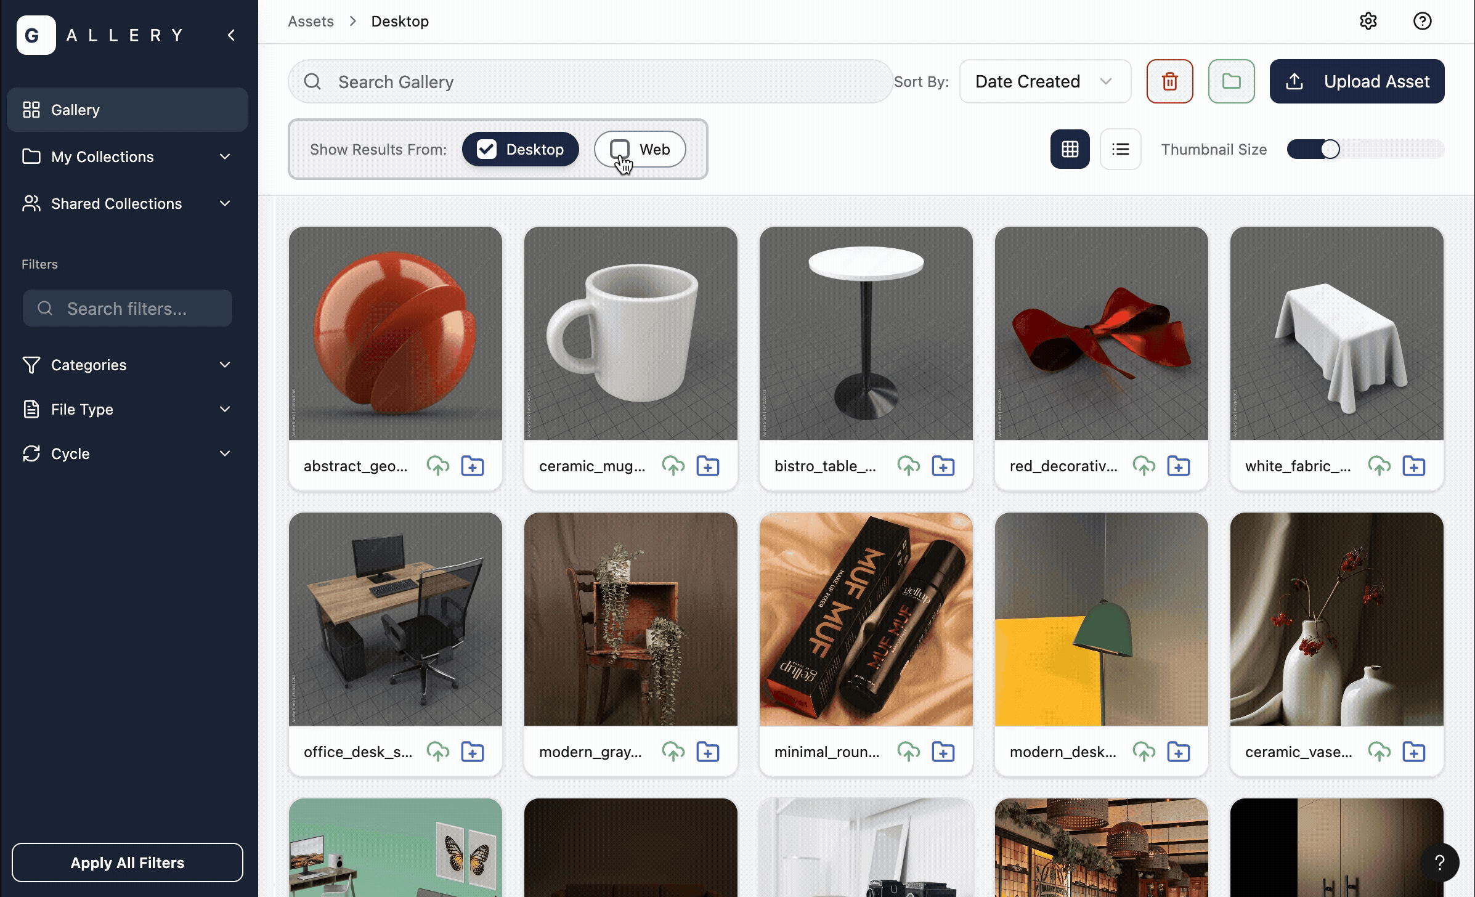Expand the File Type filter section
Screen dimensions: 1475x897
coord(127,409)
